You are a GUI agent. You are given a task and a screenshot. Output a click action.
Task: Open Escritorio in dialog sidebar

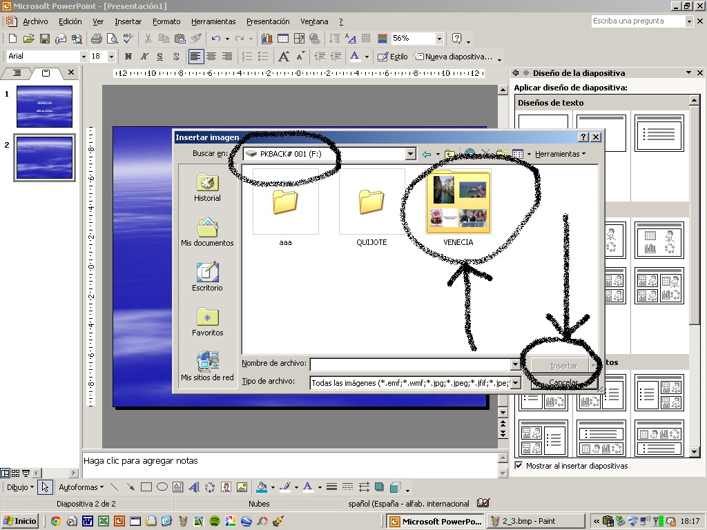(207, 277)
